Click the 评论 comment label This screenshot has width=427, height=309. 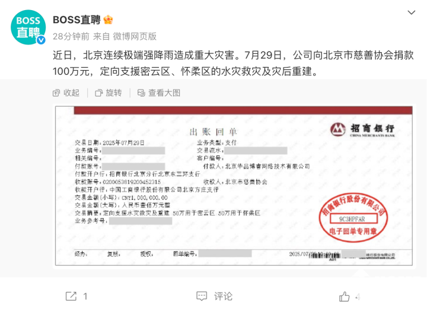223,296
